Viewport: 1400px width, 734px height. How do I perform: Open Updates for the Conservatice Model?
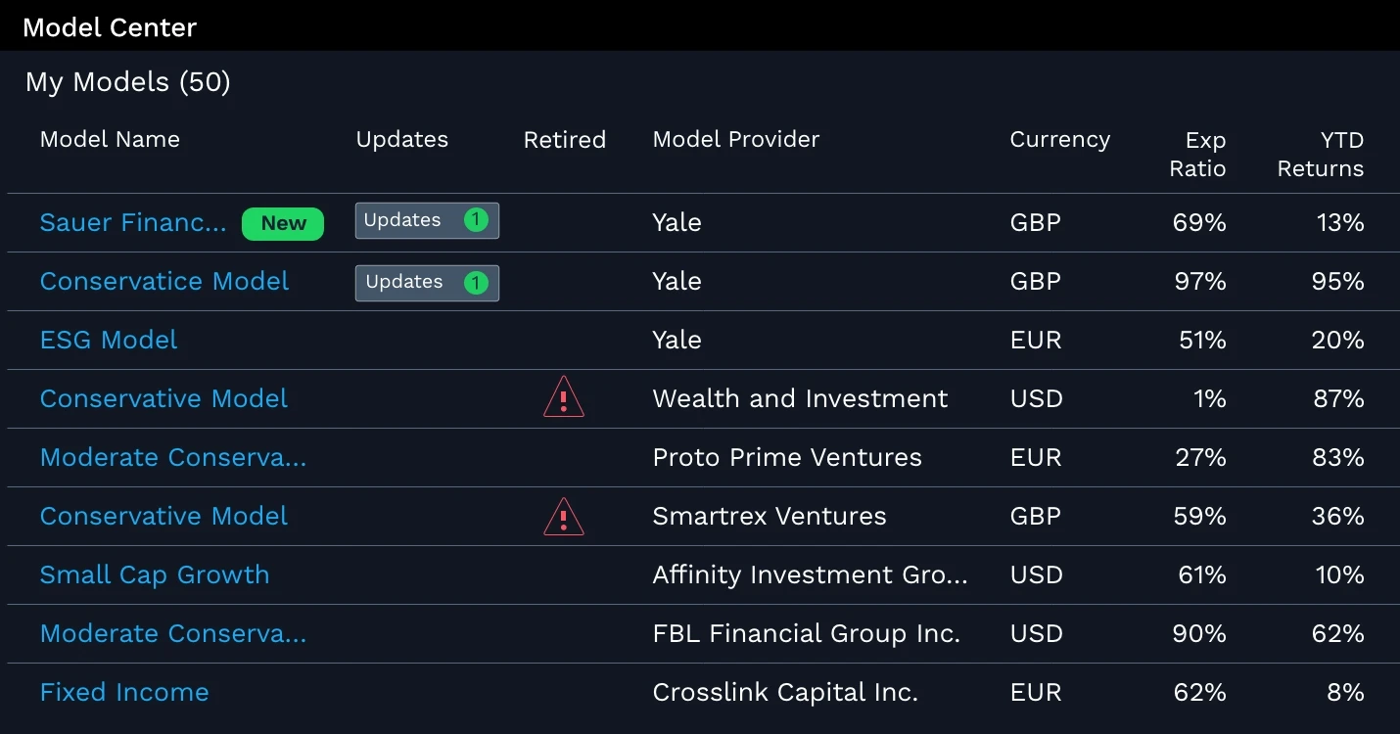point(427,283)
